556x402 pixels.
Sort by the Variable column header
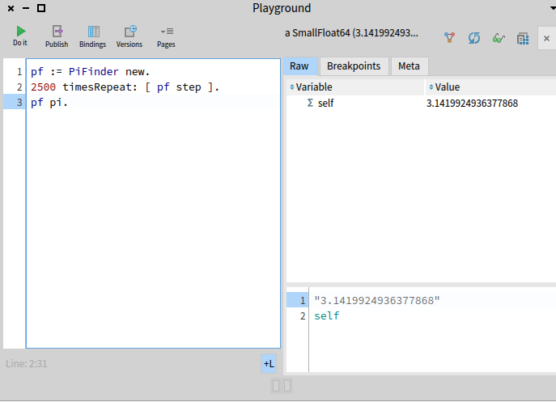(x=355, y=87)
